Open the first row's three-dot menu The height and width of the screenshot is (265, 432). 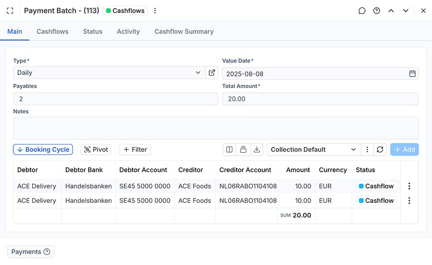[x=409, y=186]
